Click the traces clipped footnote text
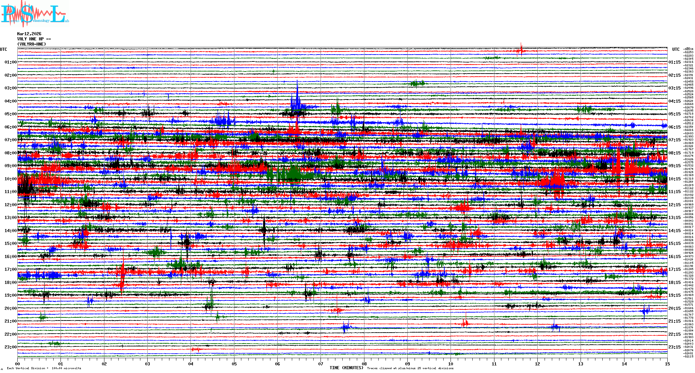The height and width of the screenshot is (373, 695). pyautogui.click(x=410, y=368)
